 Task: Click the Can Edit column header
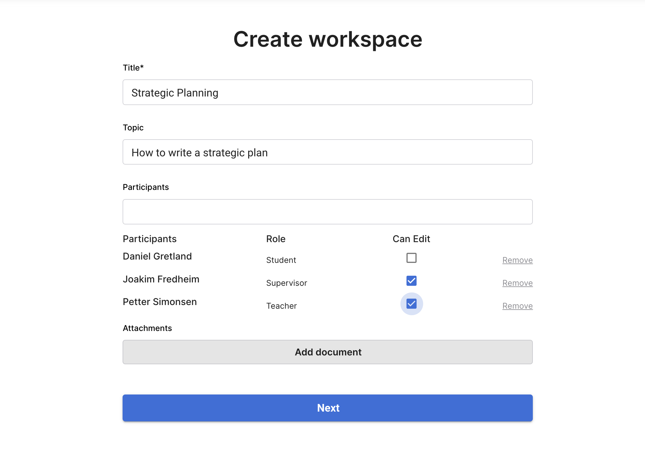(x=411, y=239)
